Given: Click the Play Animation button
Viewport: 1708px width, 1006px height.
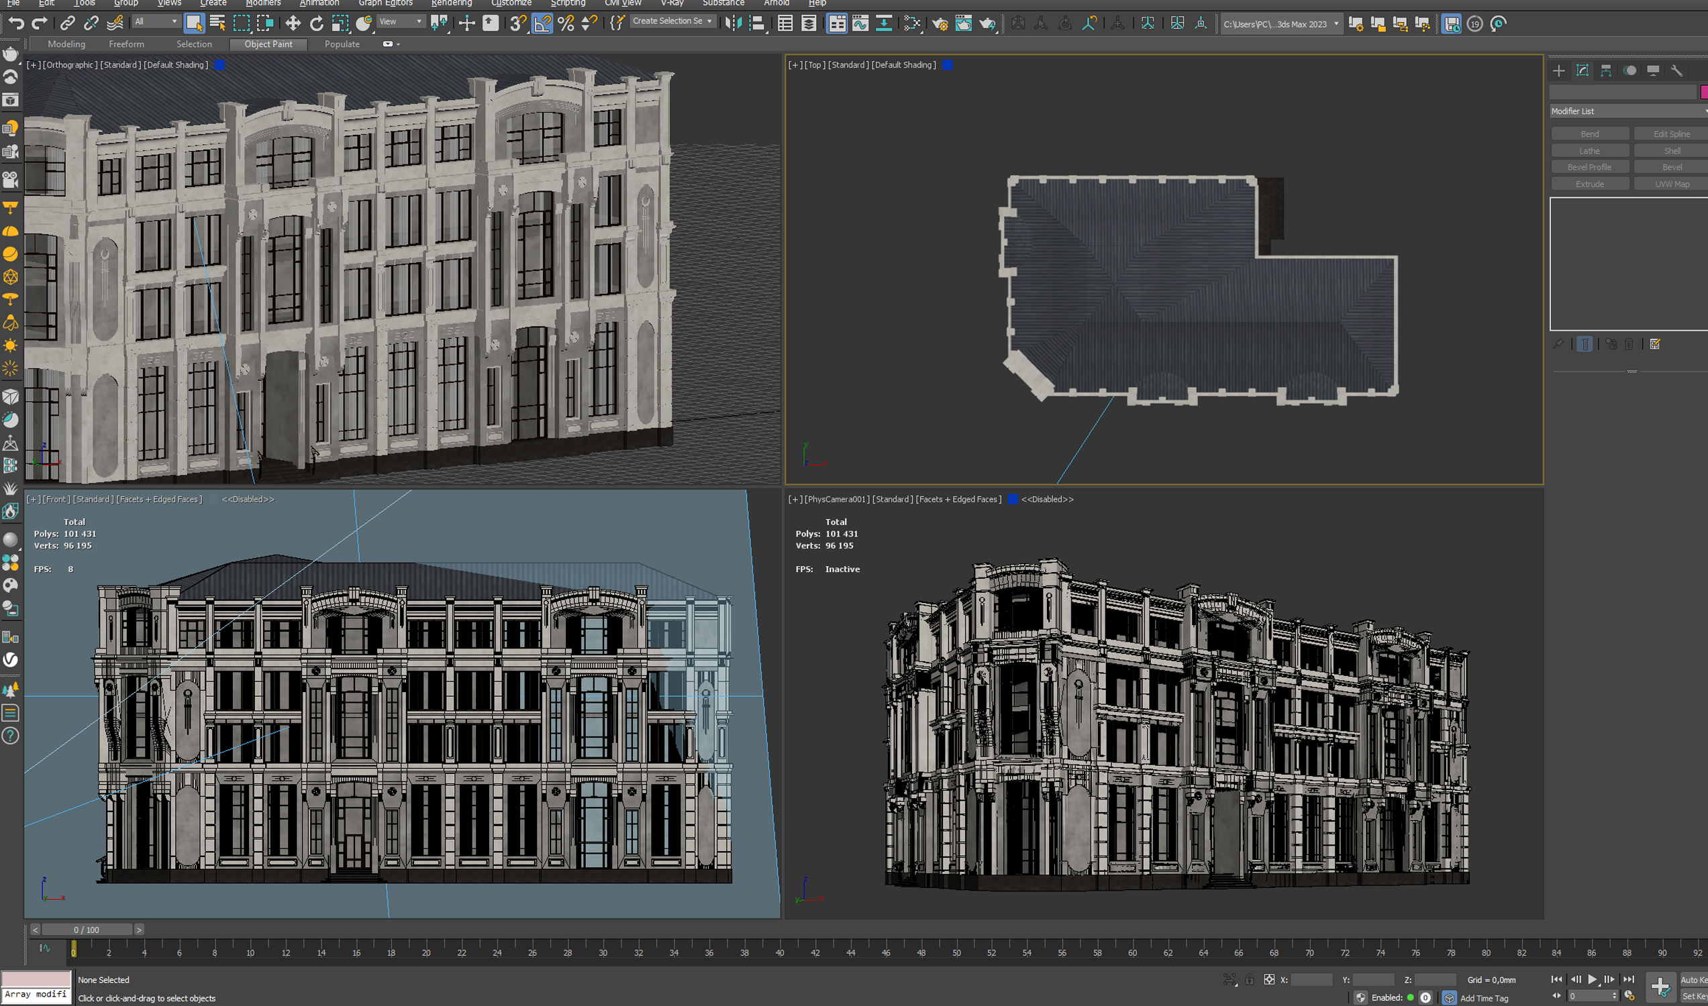Looking at the screenshot, I should (x=1592, y=980).
